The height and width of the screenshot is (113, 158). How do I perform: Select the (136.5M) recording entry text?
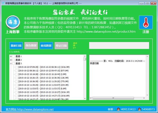[43, 78]
